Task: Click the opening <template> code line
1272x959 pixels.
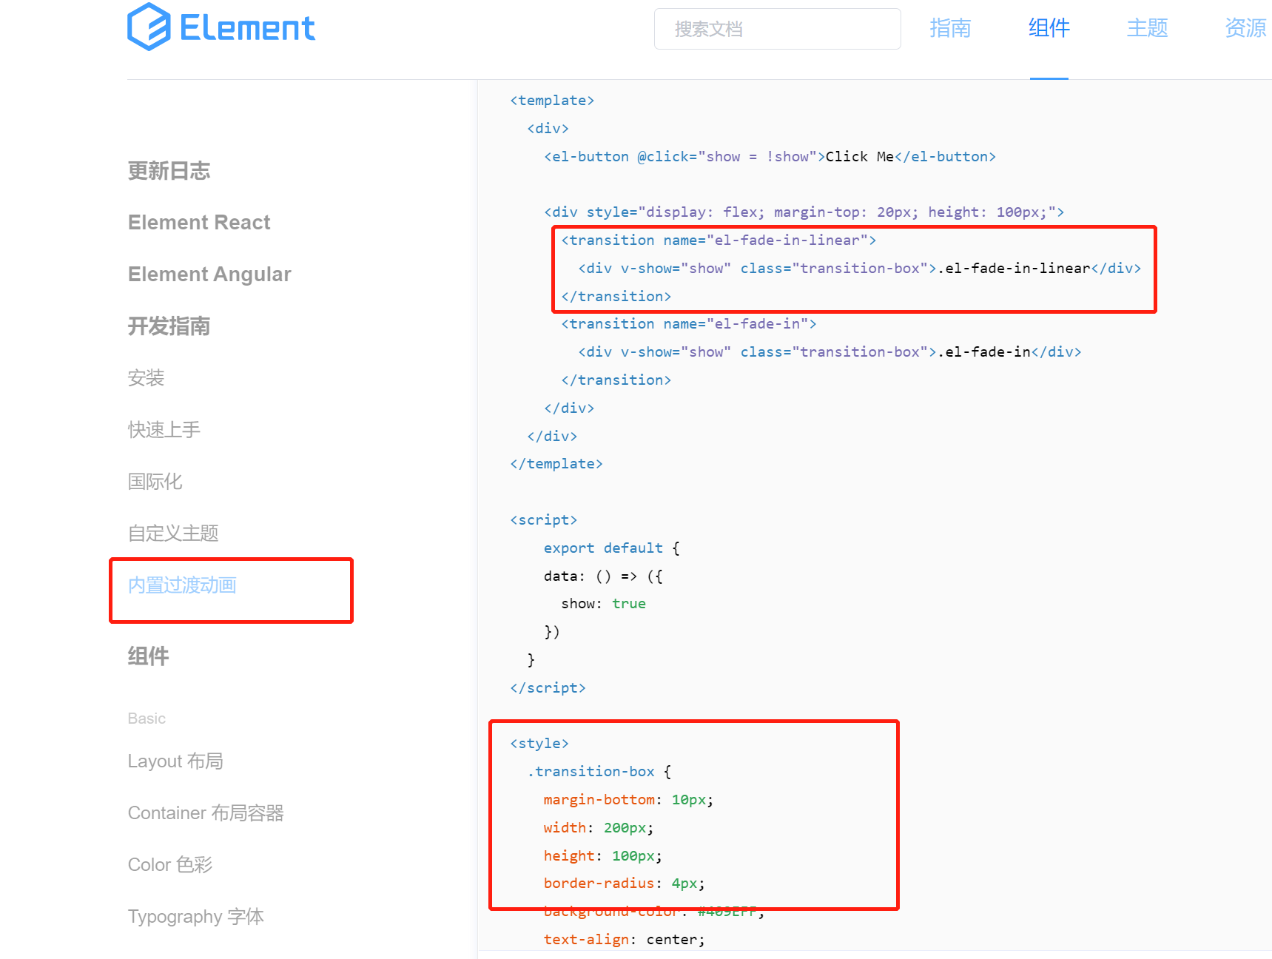Action: pos(552,101)
